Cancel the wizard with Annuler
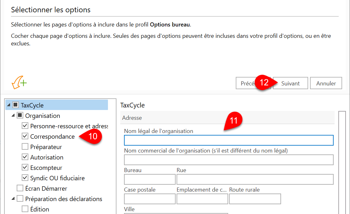Screen dimensions: 350x214 click(x=326, y=83)
